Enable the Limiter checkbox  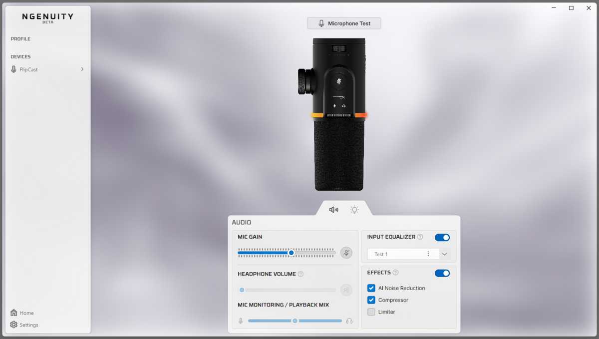click(371, 312)
